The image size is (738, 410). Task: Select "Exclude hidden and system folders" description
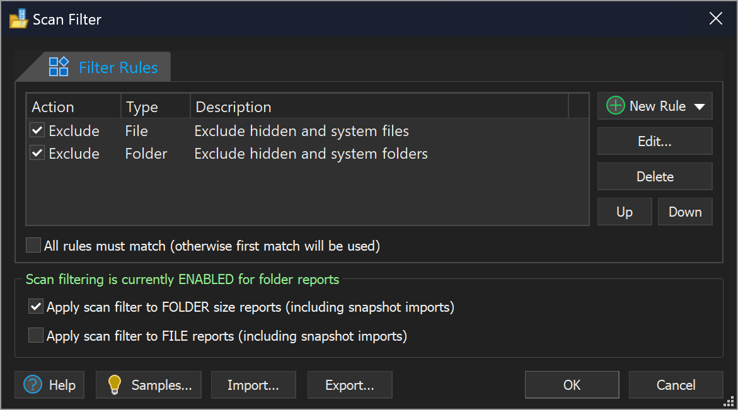tap(311, 153)
